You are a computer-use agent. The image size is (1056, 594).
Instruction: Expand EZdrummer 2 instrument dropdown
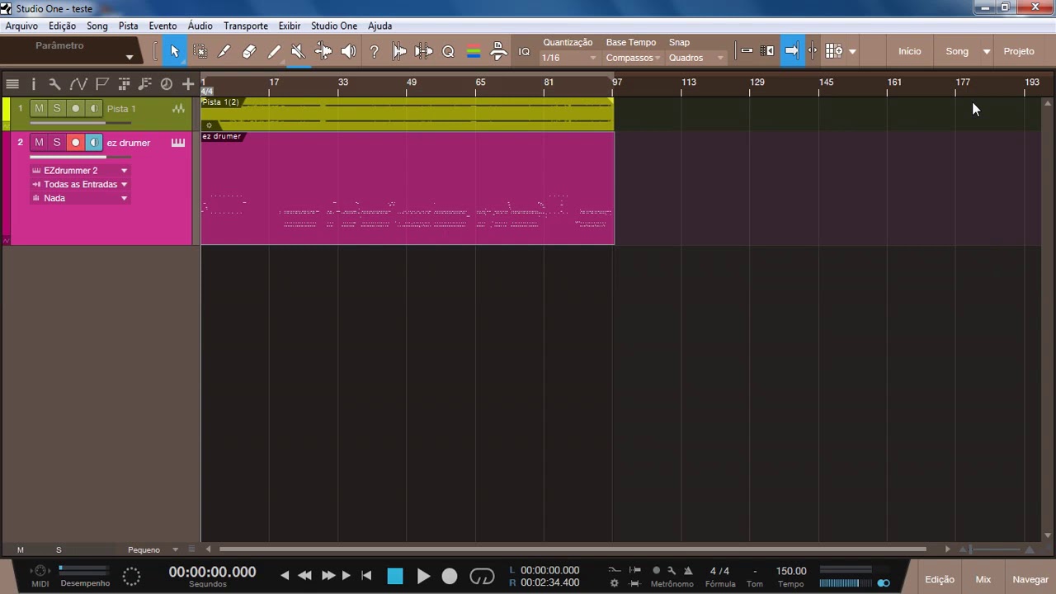[80, 171]
